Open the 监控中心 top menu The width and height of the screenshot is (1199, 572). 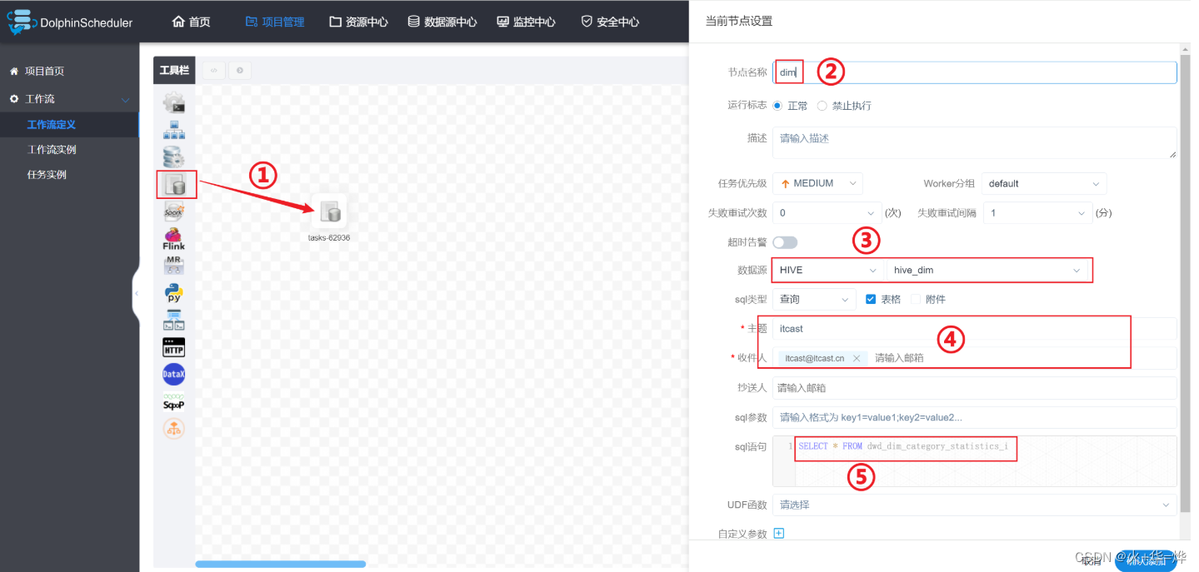[526, 22]
